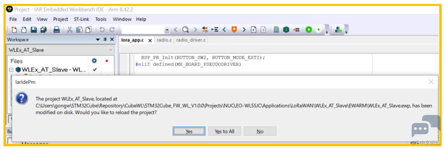Viewport: 444px width, 149px height.
Task: Select the WLEx_AT_Slave project tree item
Action: point(54,69)
